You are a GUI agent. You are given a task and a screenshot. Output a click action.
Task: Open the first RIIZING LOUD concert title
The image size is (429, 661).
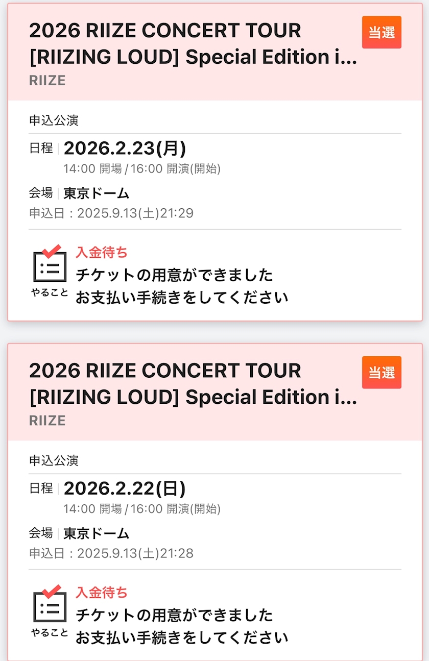pyautogui.click(x=193, y=44)
